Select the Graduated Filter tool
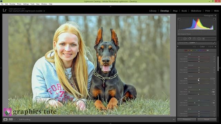Screen dimensions: 221x124 coord(194,39)
